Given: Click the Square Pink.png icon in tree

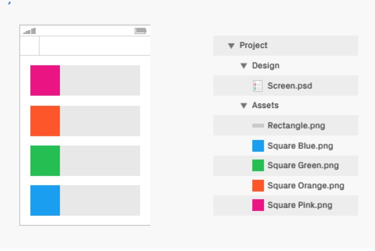Looking at the screenshot, I should (258, 205).
